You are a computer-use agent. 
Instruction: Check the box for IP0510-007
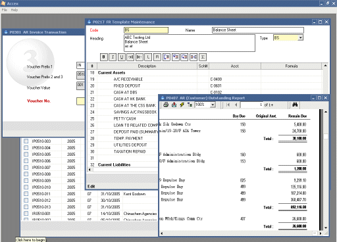coord(26,168)
